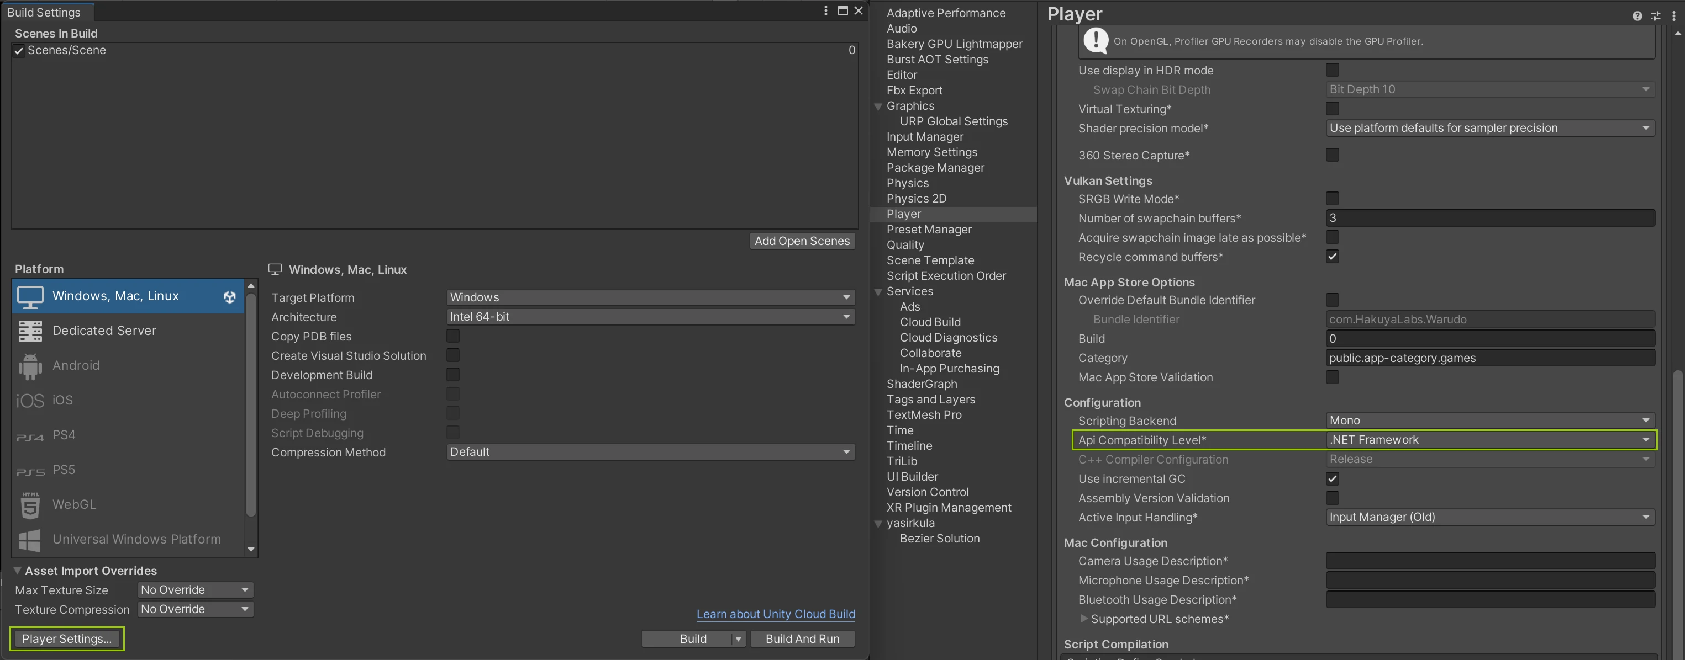Viewport: 1685px width, 660px height.
Task: Select the Dedicated Server platform icon
Action: coord(30,331)
